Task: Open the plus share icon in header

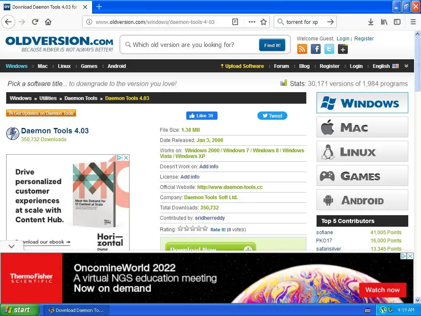Action: coord(343,49)
